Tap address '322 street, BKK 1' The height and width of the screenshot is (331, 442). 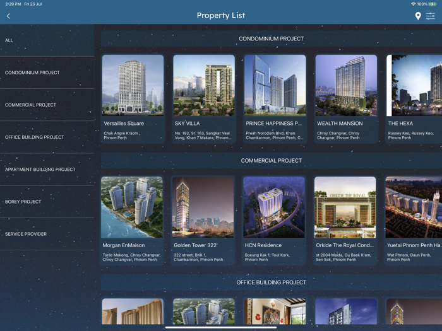[x=198, y=257]
